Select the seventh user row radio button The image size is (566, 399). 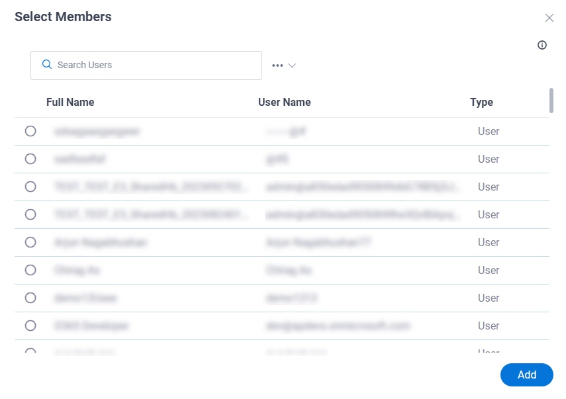pyautogui.click(x=30, y=298)
